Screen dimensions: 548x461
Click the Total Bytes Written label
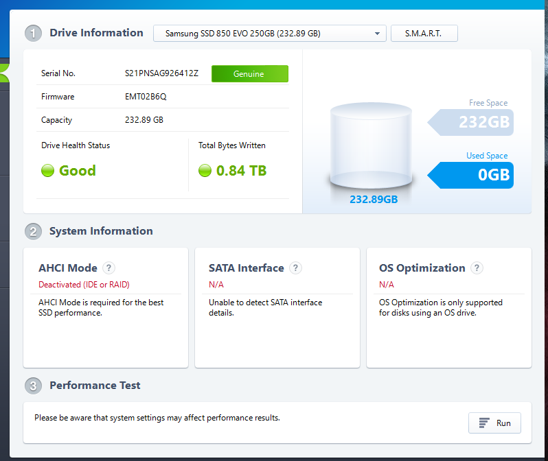[x=232, y=145]
